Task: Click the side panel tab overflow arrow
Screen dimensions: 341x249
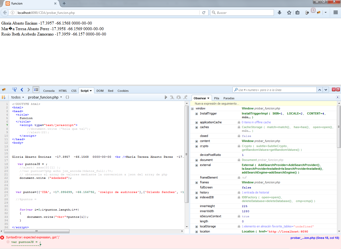Action: [x=338, y=97]
